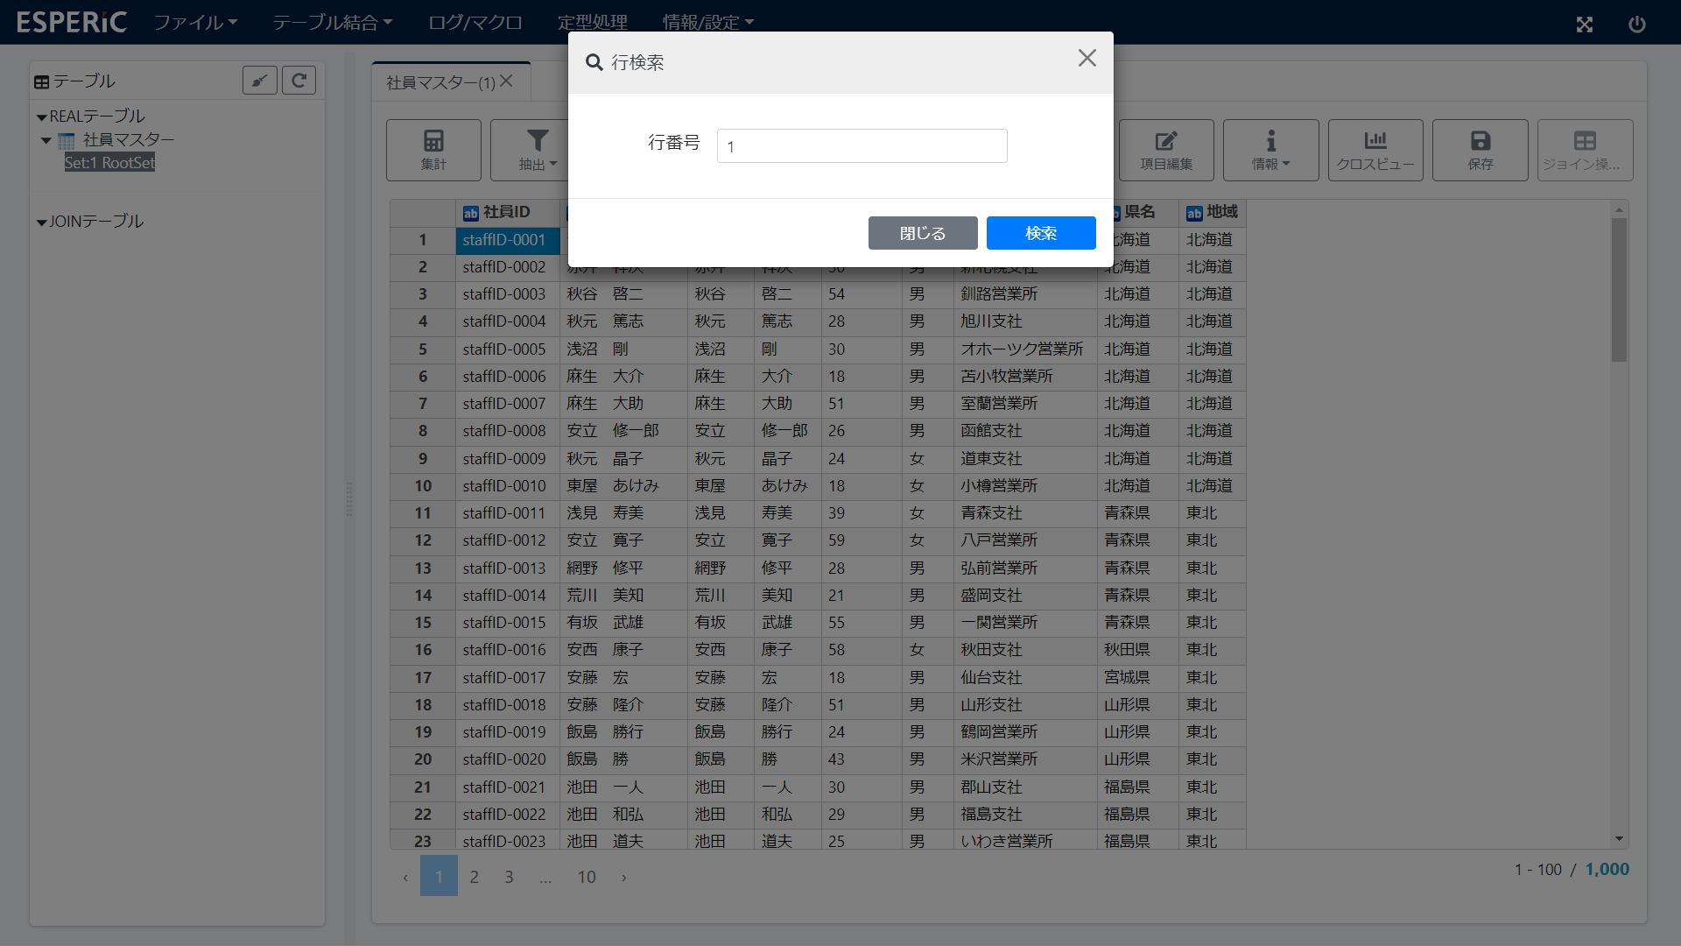The width and height of the screenshot is (1681, 946).
Task: Click the 閉じる button in the dialog
Action: [923, 233]
